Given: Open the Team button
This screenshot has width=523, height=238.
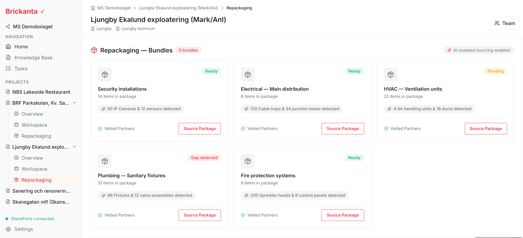Looking at the screenshot, I should [505, 23].
